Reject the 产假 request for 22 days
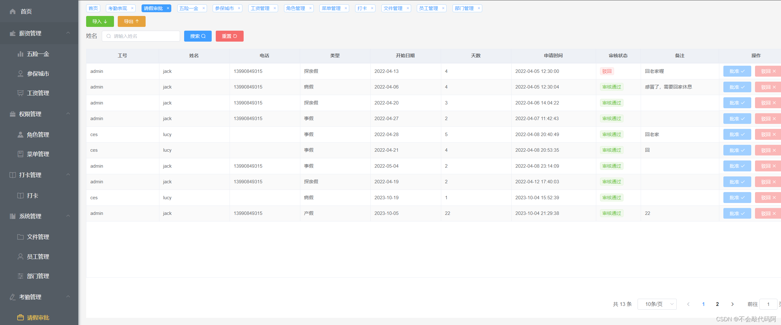The image size is (781, 325). point(768,213)
